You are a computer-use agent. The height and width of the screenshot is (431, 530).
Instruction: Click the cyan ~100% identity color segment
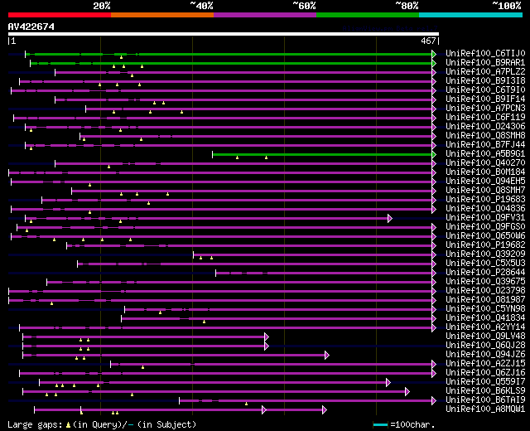[471, 15]
